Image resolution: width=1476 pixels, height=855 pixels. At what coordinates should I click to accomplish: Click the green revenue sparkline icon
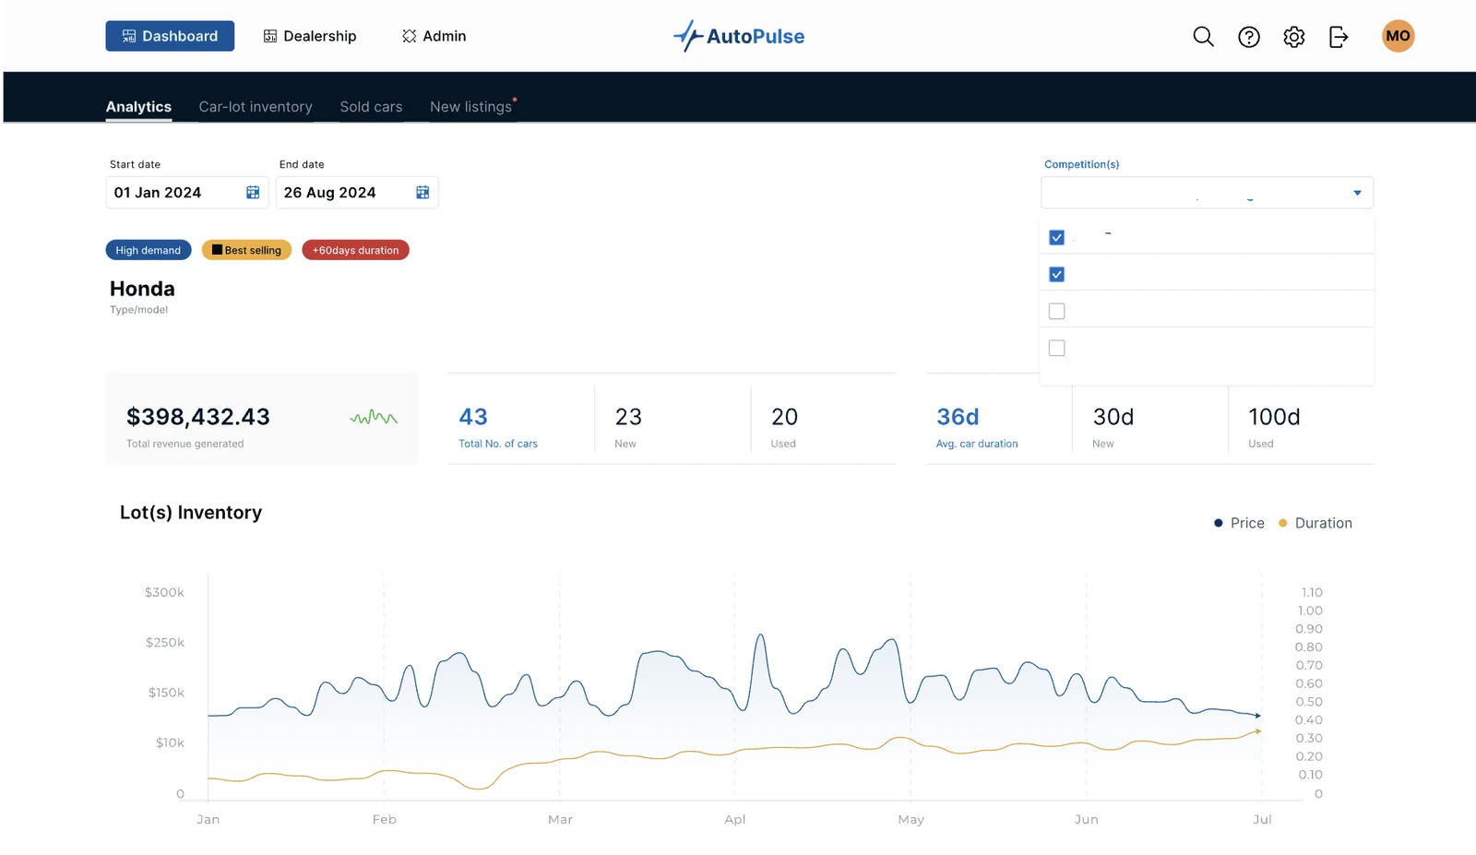[374, 417]
